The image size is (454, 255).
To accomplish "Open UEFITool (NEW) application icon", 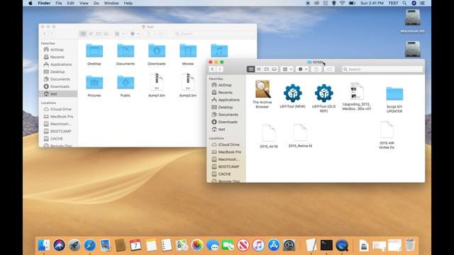I will [292, 93].
